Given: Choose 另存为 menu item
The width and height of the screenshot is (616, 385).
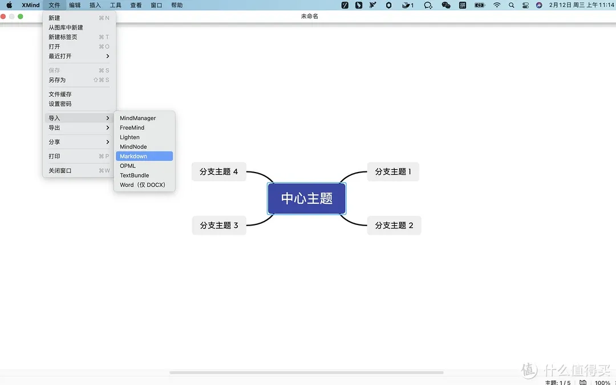Looking at the screenshot, I should coord(79,80).
